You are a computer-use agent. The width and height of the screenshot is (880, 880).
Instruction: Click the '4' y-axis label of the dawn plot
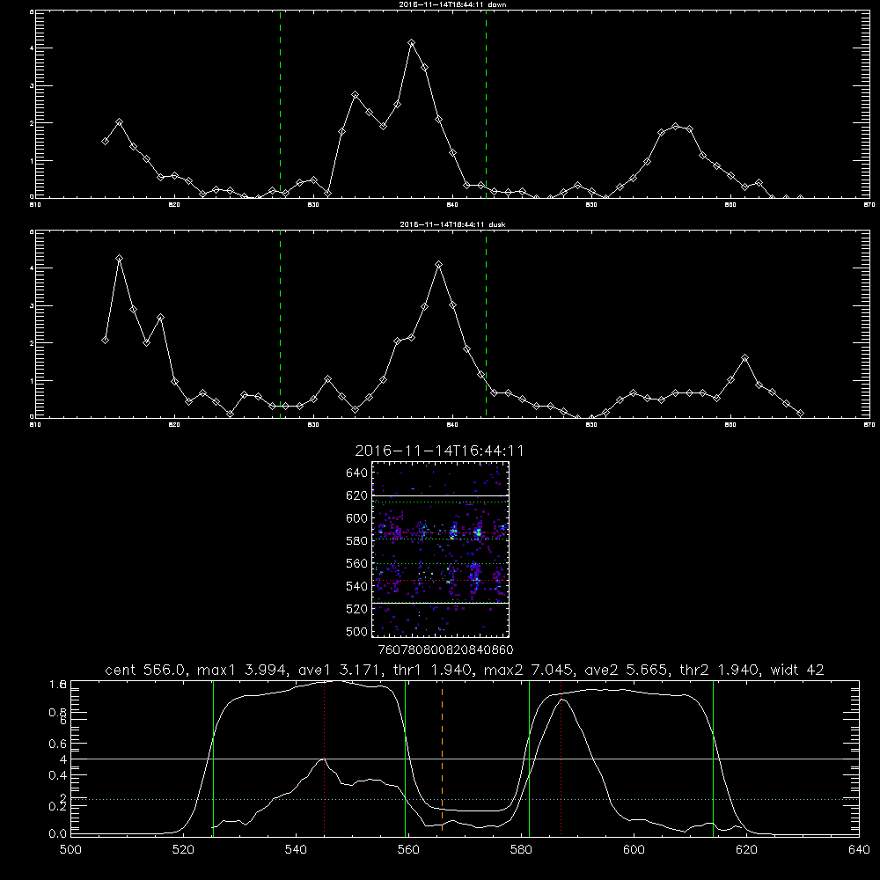(x=32, y=48)
